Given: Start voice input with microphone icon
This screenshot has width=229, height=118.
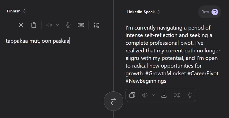Looking at the screenshot, I should pyautogui.click(x=68, y=25).
